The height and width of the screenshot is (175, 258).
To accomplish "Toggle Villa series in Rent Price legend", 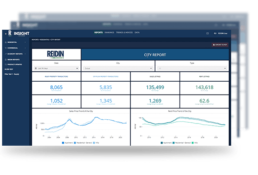I will click(x=195, y=143).
